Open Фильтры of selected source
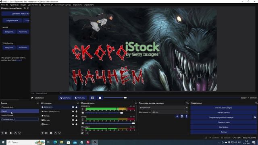The height and width of the screenshot is (145, 258). click(80, 97)
